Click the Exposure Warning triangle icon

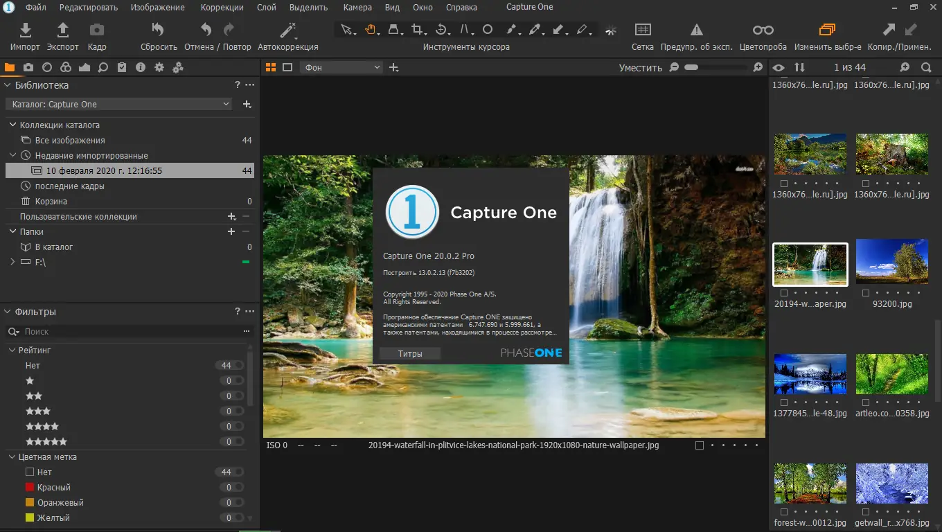click(696, 30)
